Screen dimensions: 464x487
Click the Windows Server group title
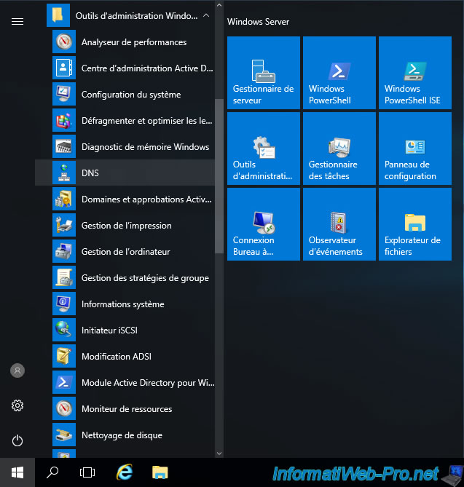click(x=259, y=22)
